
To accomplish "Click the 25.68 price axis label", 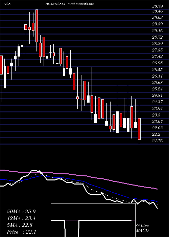I will point(158,83).
